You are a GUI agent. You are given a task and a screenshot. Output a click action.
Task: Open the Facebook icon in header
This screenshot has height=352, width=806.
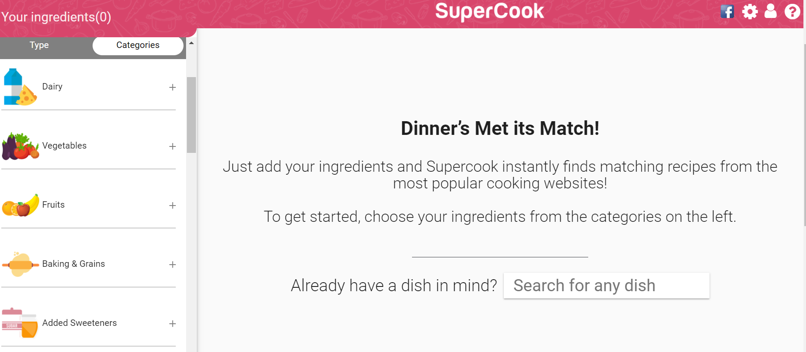tap(727, 11)
